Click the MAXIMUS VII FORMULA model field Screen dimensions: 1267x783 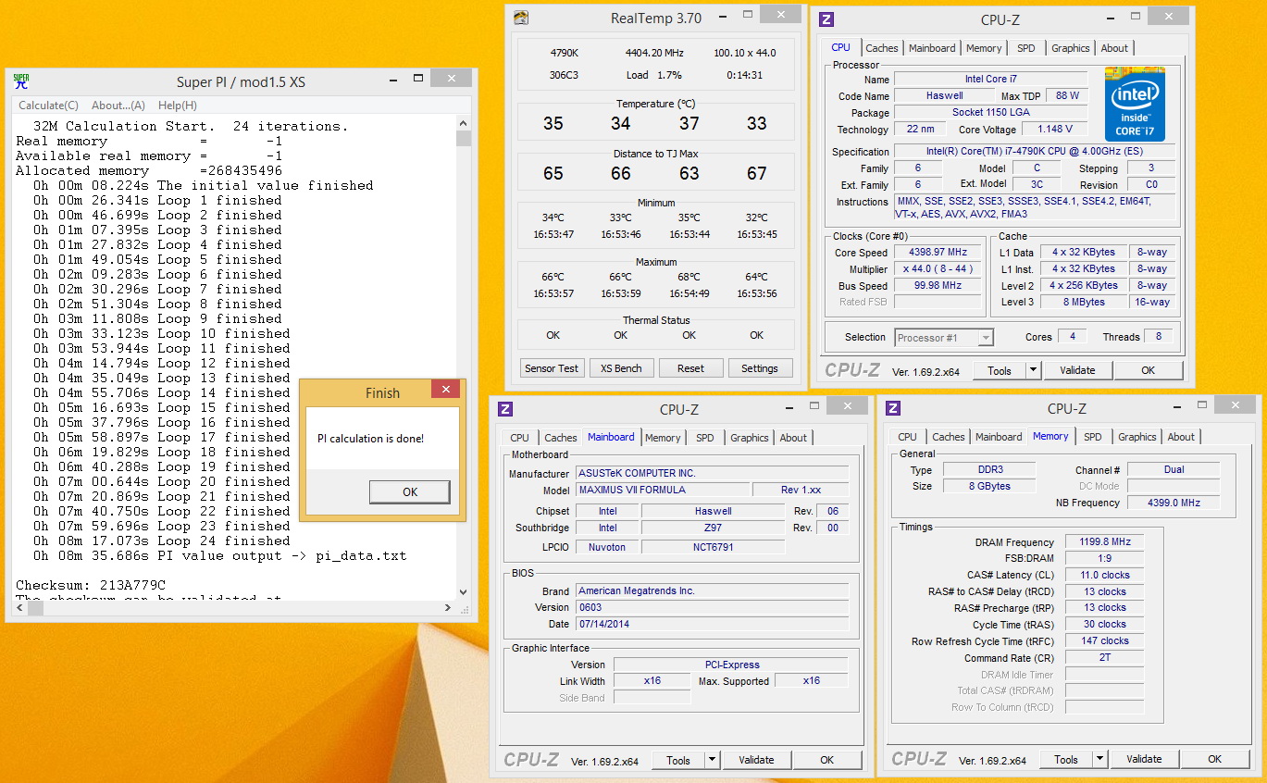coord(663,490)
